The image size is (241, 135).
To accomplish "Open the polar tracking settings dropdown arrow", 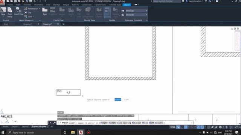I will click(189, 127).
